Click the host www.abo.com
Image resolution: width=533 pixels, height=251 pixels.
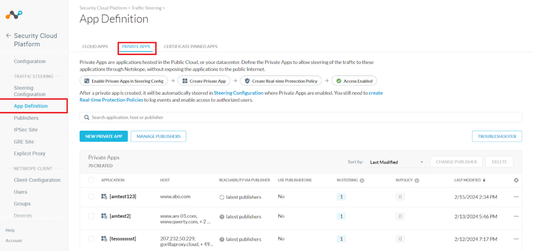pos(175,197)
